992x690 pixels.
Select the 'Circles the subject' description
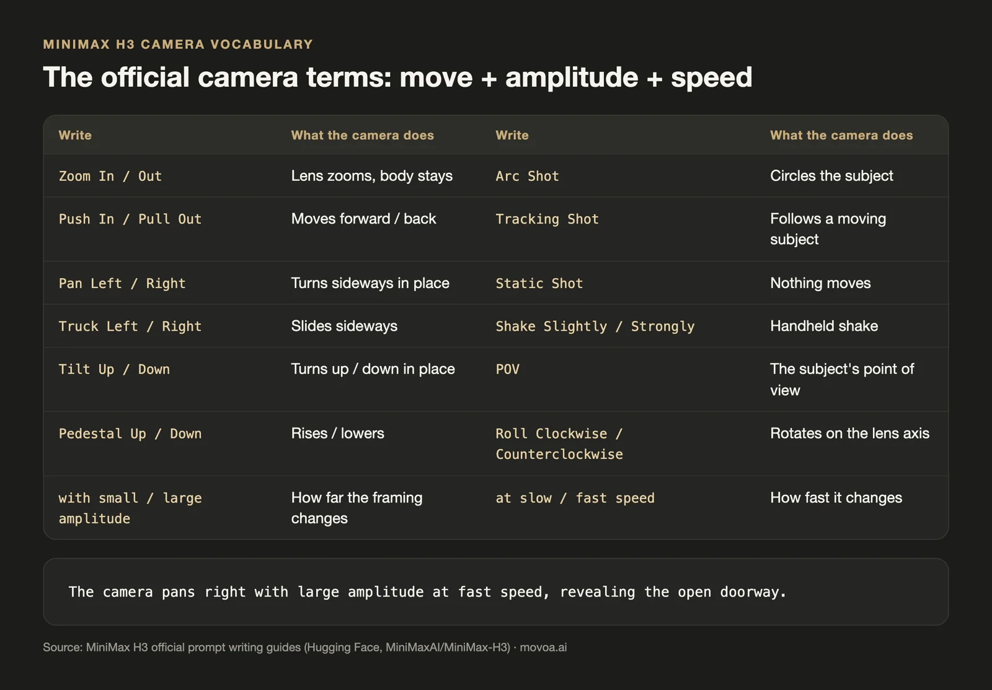[831, 176]
